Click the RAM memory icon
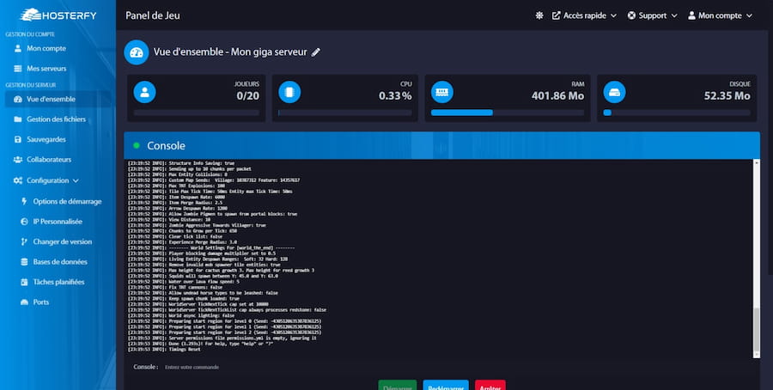Screen dimensions: 773x390 [x=441, y=91]
